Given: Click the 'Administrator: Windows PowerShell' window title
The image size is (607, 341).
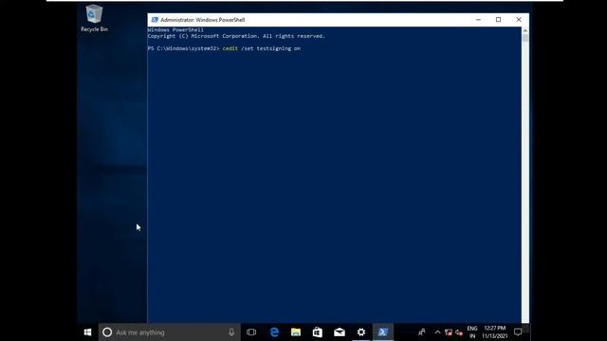Looking at the screenshot, I should click(202, 20).
